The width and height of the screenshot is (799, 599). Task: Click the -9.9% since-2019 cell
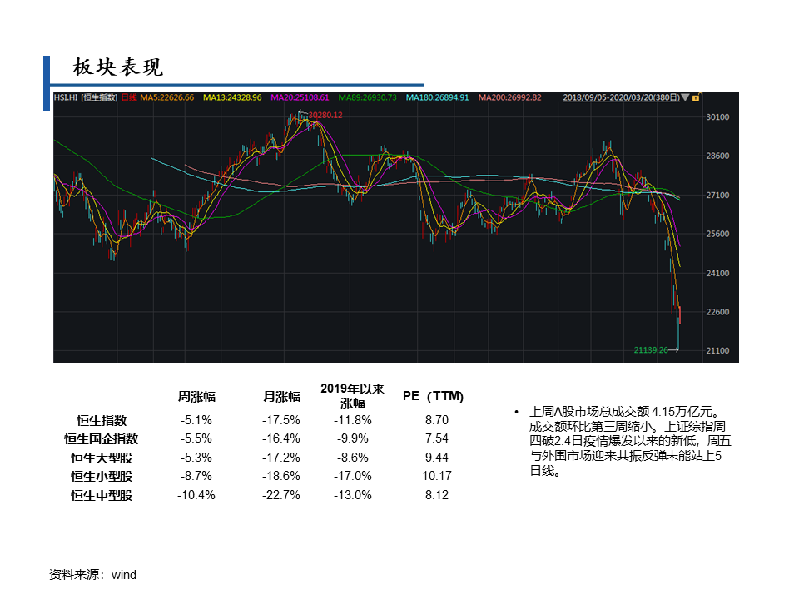[x=353, y=438]
